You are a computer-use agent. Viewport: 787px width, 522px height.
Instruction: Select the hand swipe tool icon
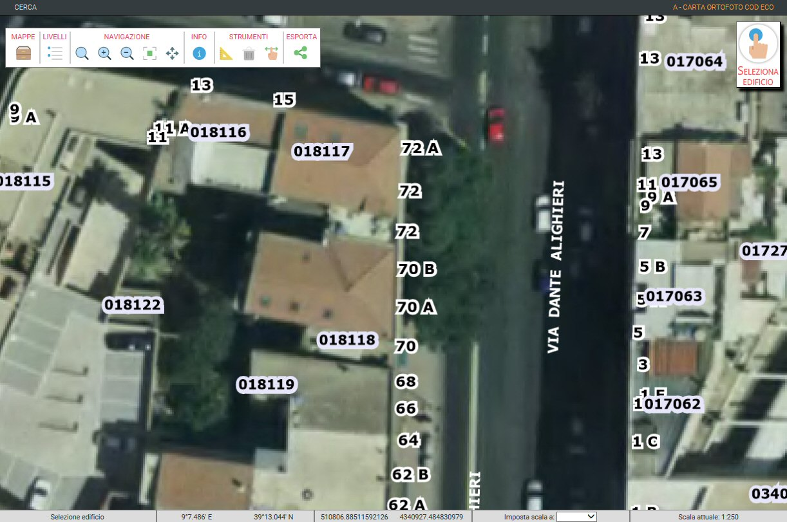pyautogui.click(x=271, y=53)
